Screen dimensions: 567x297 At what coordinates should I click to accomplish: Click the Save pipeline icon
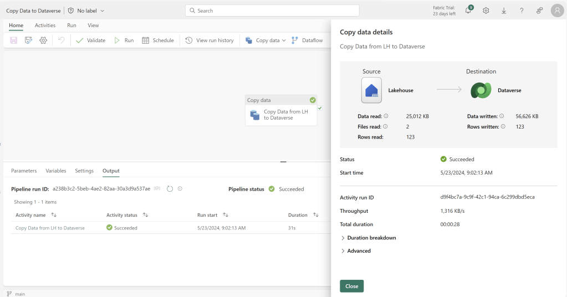pos(14,40)
